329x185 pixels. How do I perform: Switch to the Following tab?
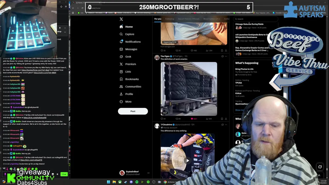(170, 19)
